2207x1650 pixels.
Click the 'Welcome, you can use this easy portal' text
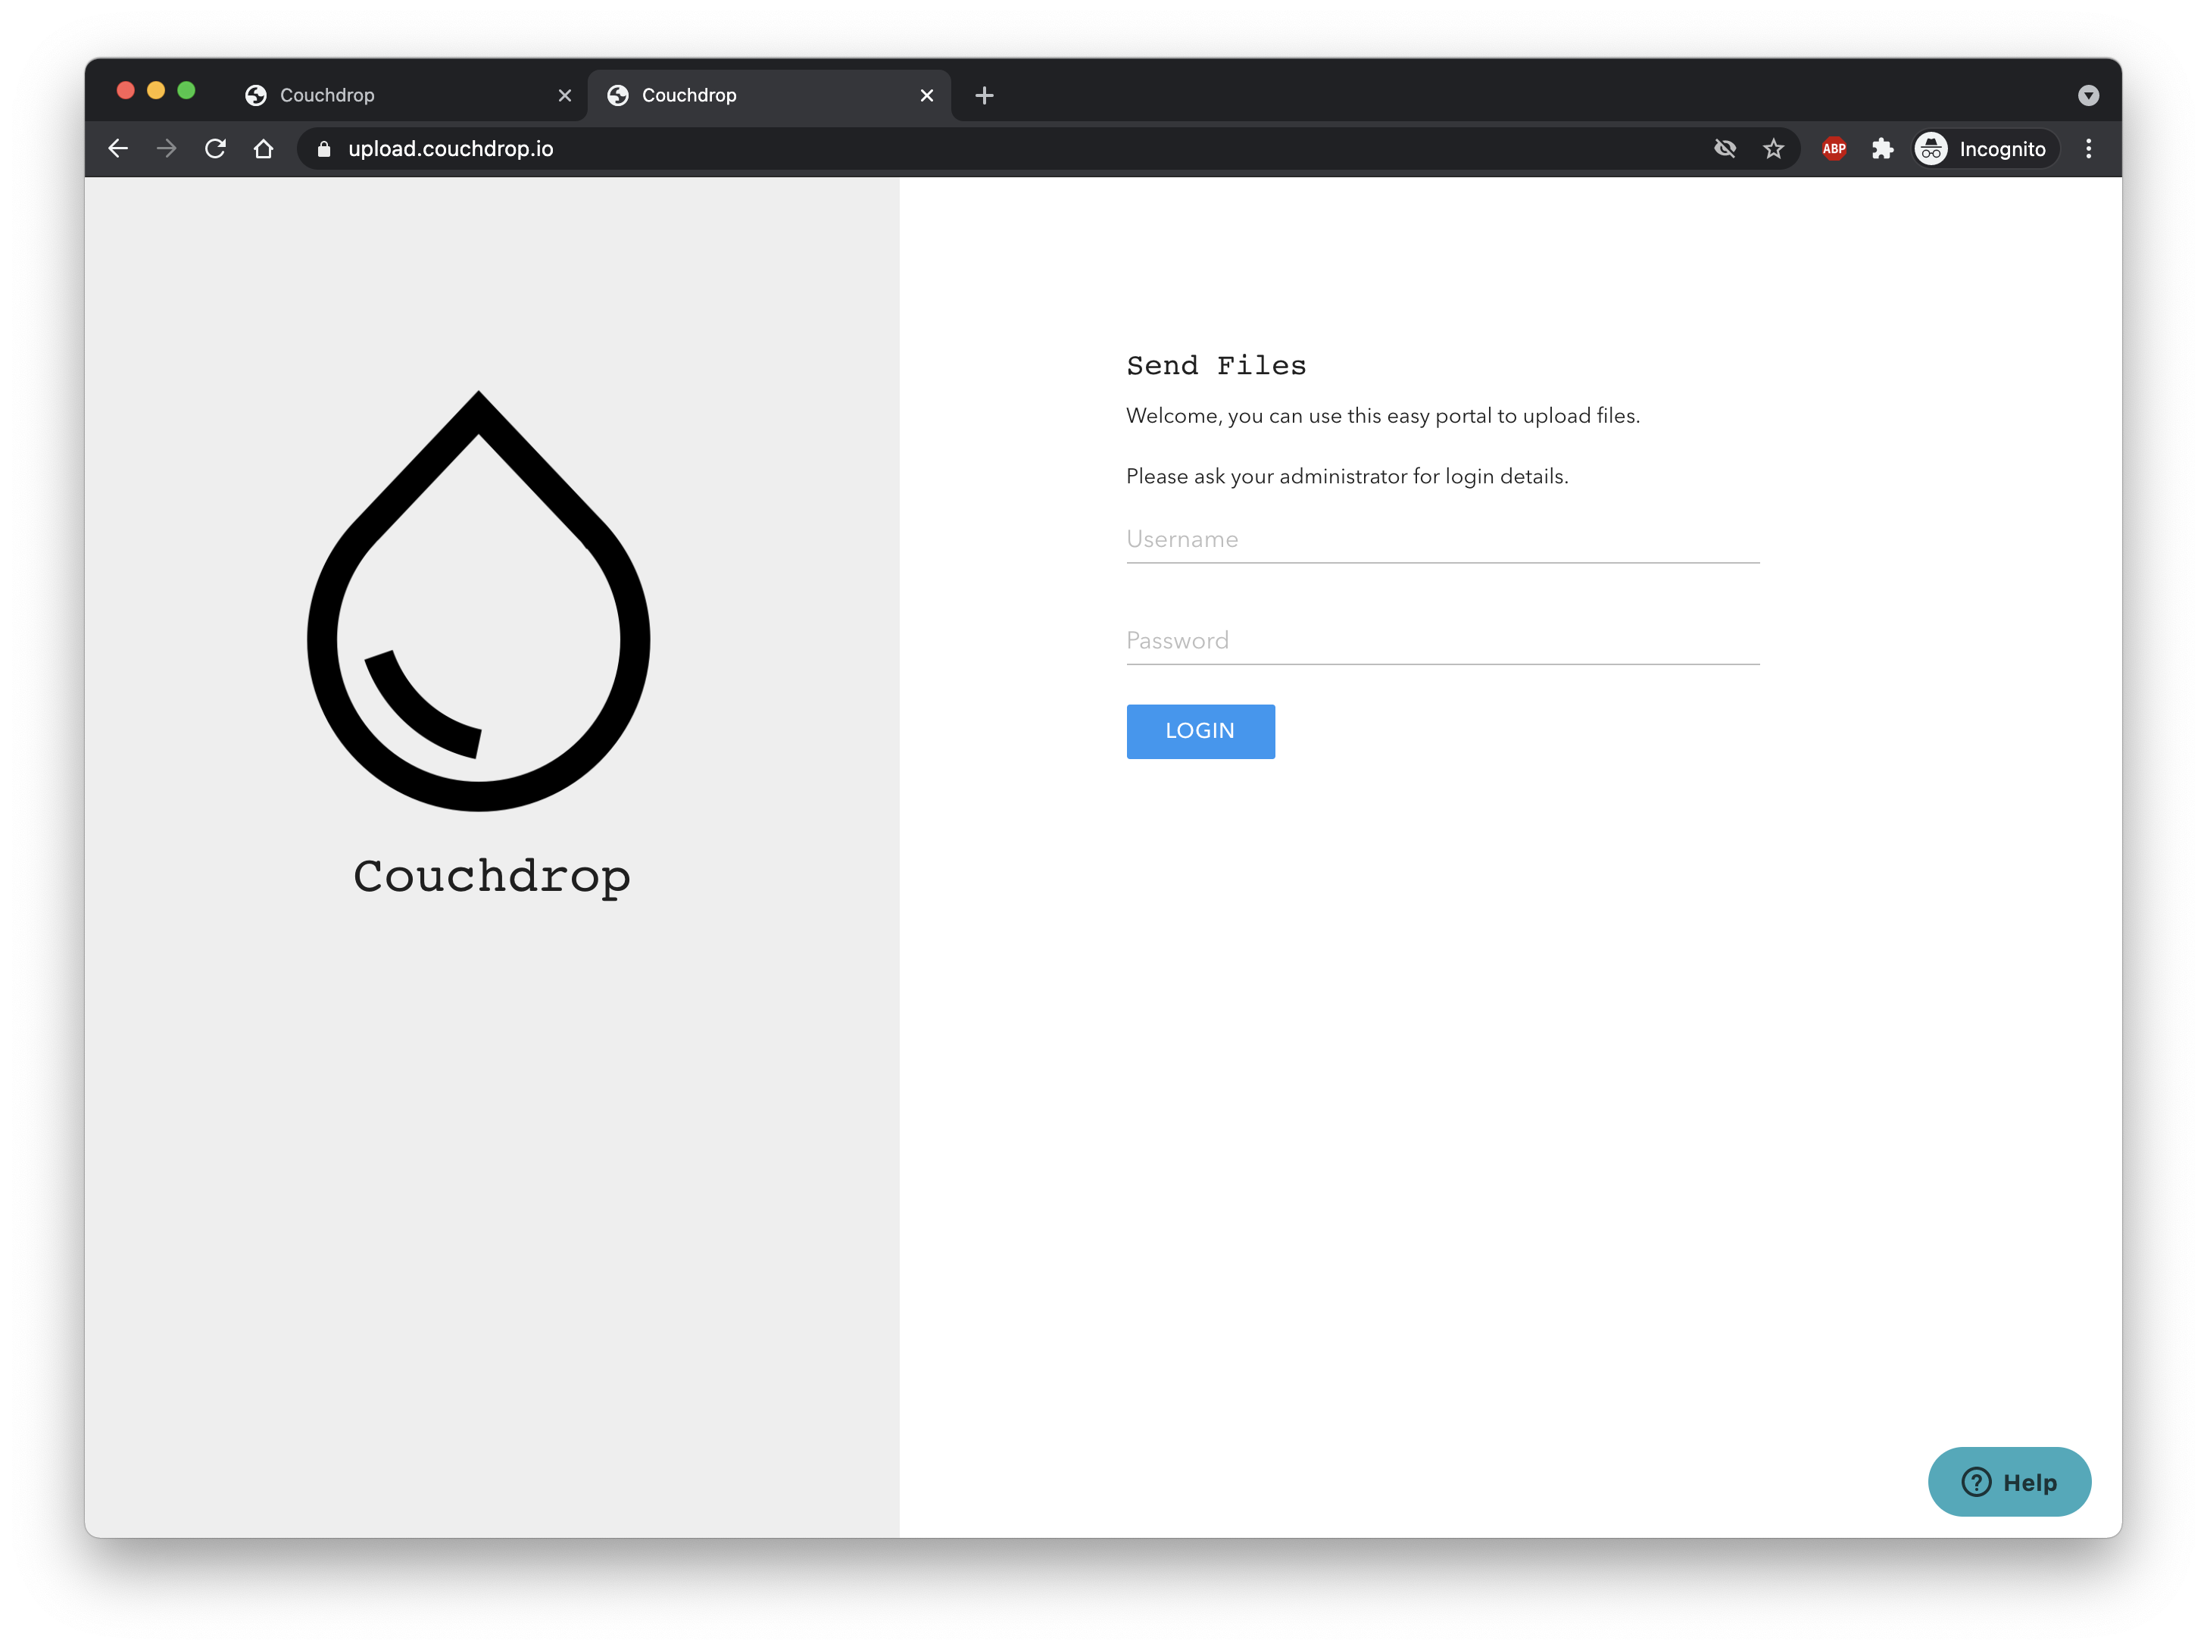coord(1383,416)
